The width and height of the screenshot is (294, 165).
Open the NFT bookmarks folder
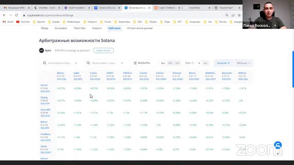[178, 22]
